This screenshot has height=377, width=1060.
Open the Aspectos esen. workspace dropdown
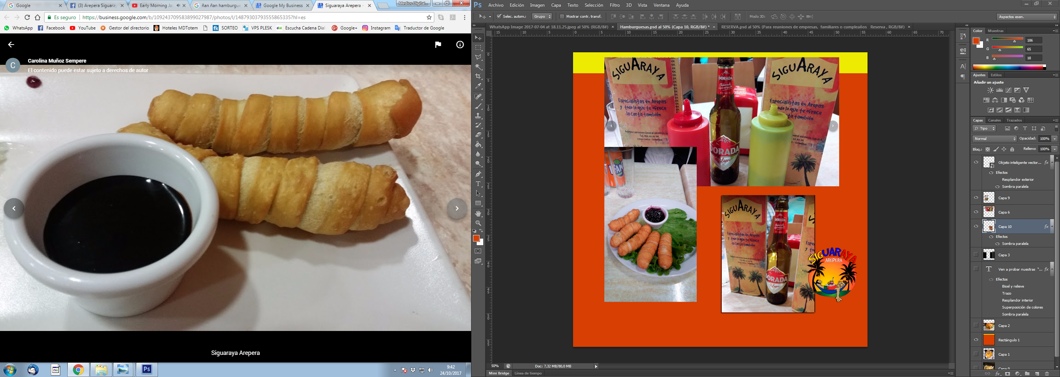click(x=1026, y=17)
